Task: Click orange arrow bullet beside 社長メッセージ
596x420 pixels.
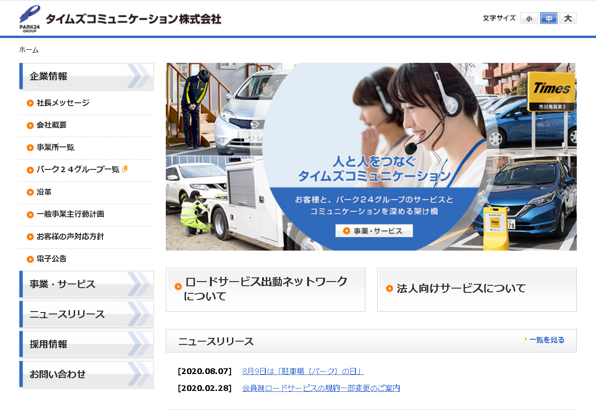Action: 30,103
